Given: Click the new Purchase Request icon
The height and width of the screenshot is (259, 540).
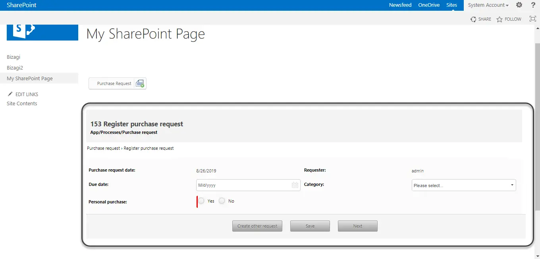Looking at the screenshot, I should click(140, 83).
